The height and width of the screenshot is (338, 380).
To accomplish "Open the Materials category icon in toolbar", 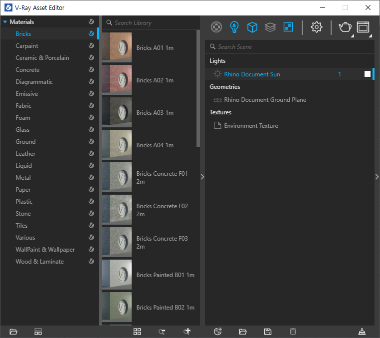I will point(216,27).
